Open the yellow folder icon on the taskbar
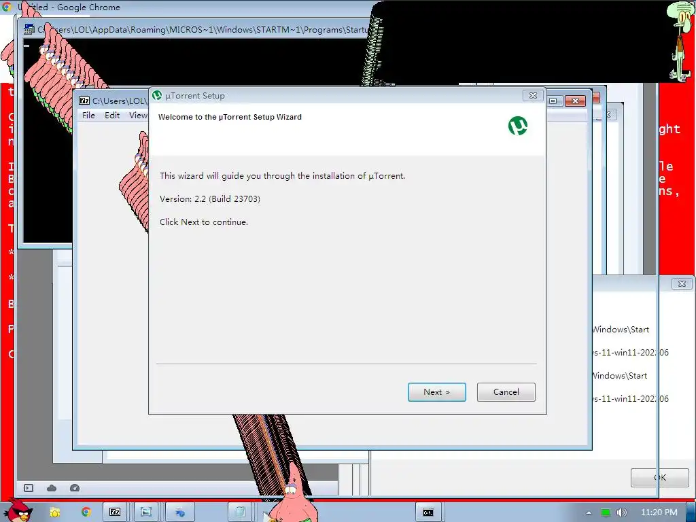Viewport: 696px width, 522px height. click(55, 512)
